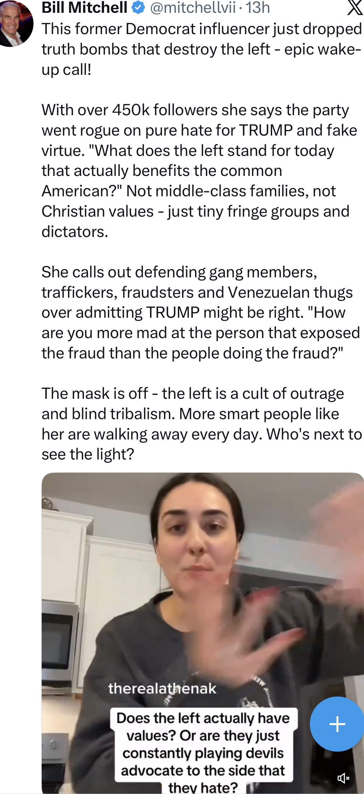Click the blue verified checkmark badge
The image size is (364, 794).
(x=138, y=7)
